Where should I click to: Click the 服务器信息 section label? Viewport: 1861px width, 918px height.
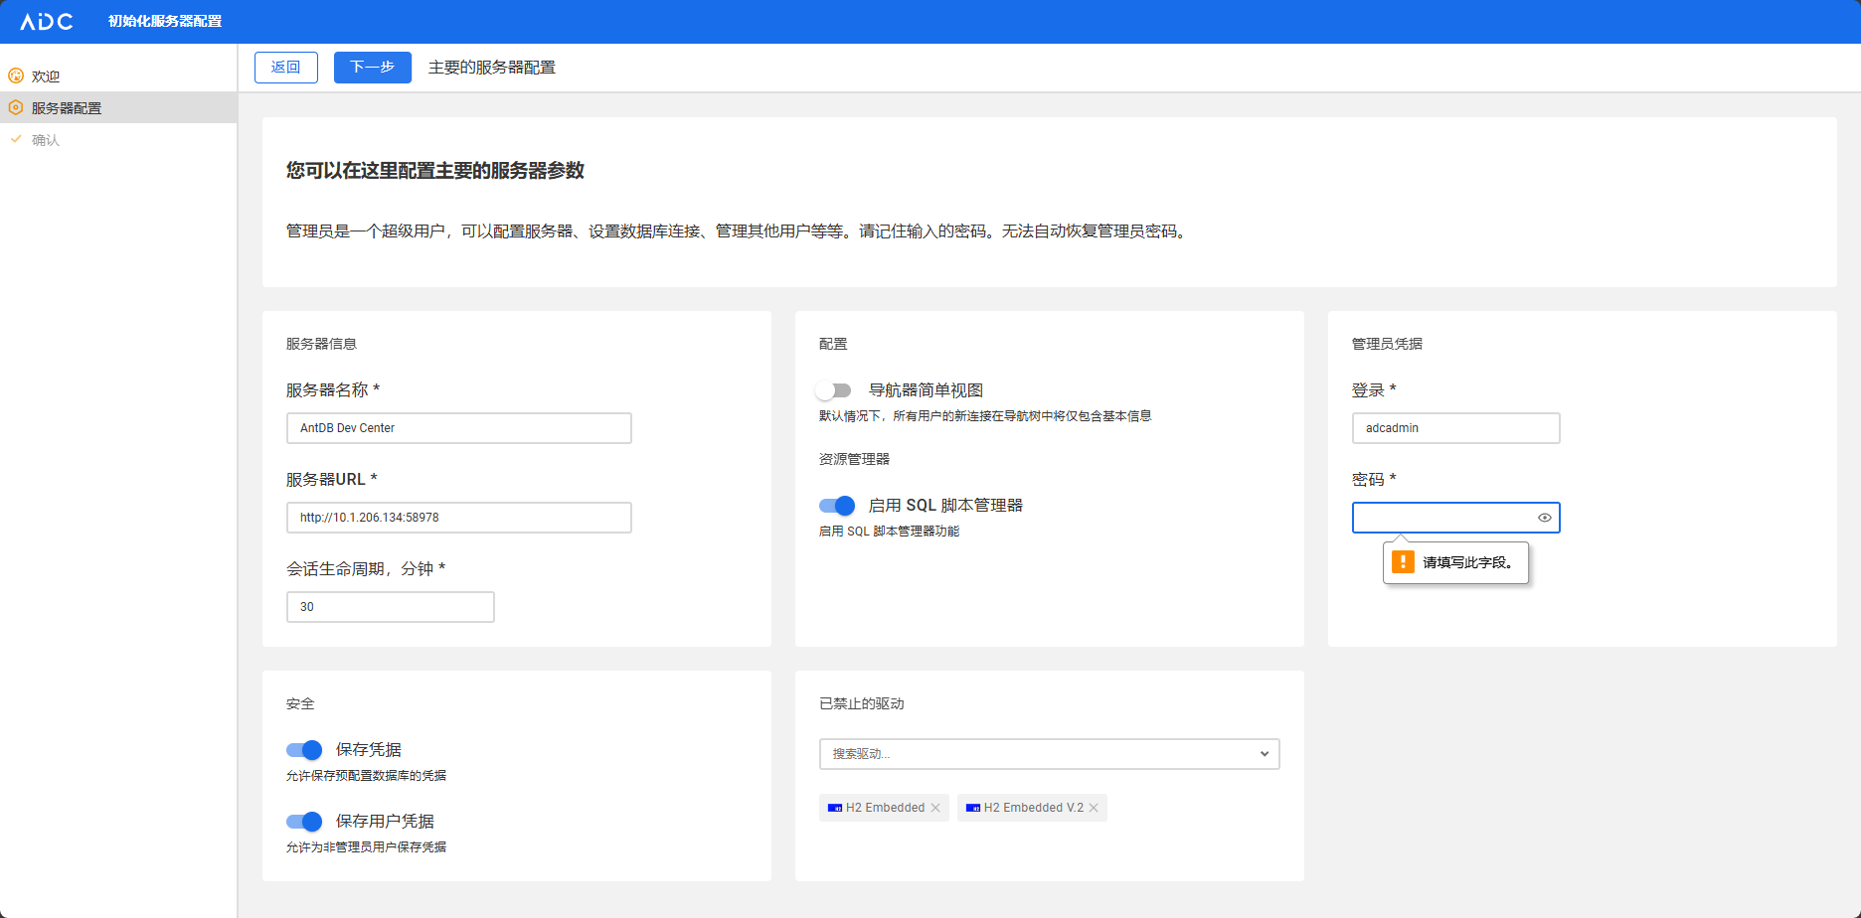coord(321,344)
